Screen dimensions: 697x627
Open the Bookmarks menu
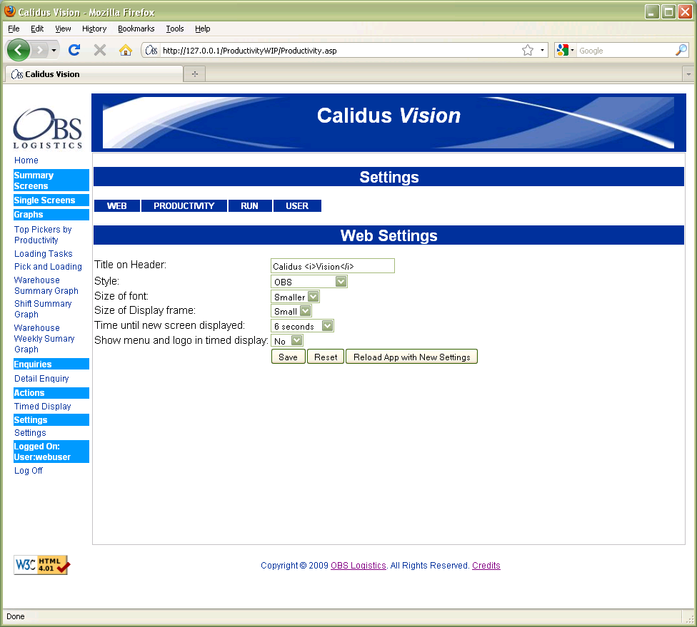(x=136, y=29)
